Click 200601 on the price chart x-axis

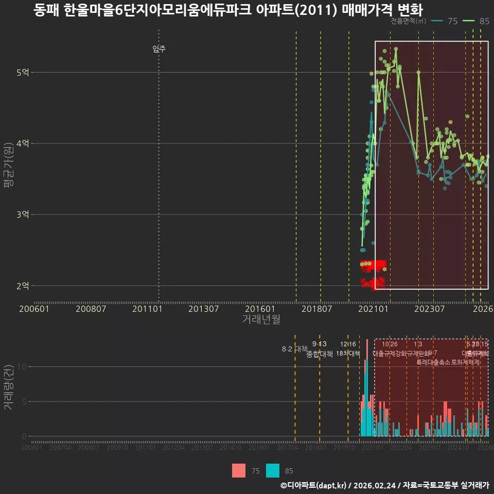tap(34, 309)
